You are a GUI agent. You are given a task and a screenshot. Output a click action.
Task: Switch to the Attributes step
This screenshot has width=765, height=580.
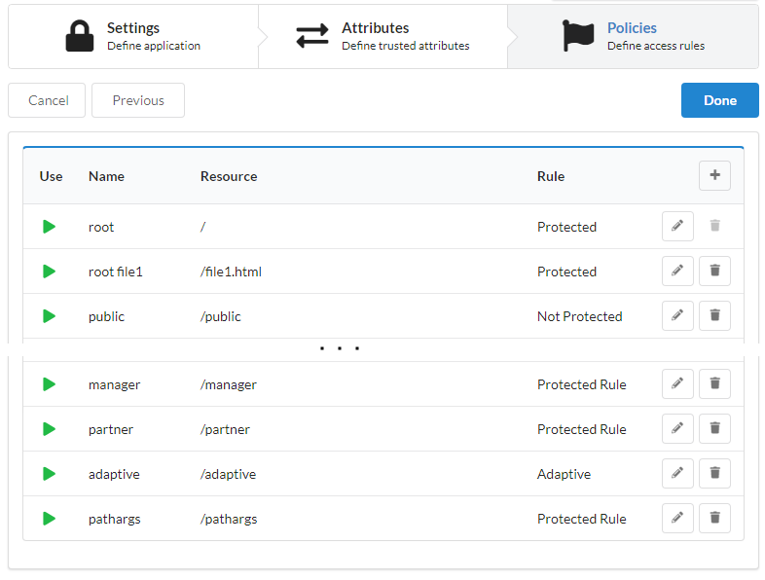coord(382,36)
